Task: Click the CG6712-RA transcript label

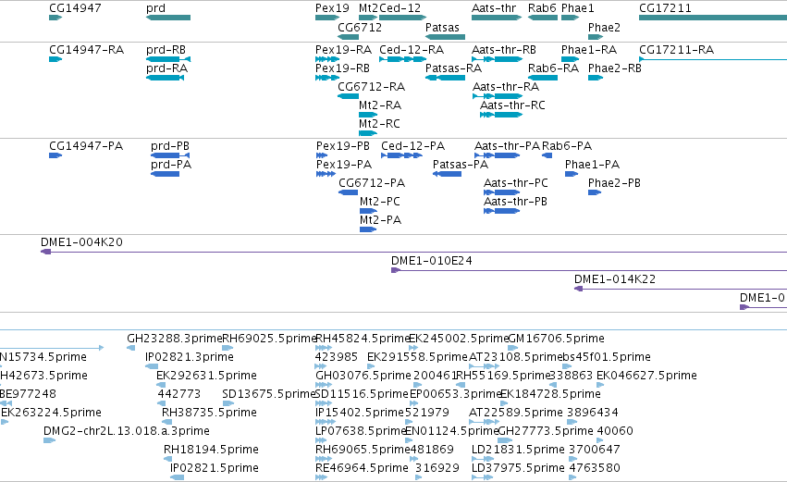Action: coord(372,86)
